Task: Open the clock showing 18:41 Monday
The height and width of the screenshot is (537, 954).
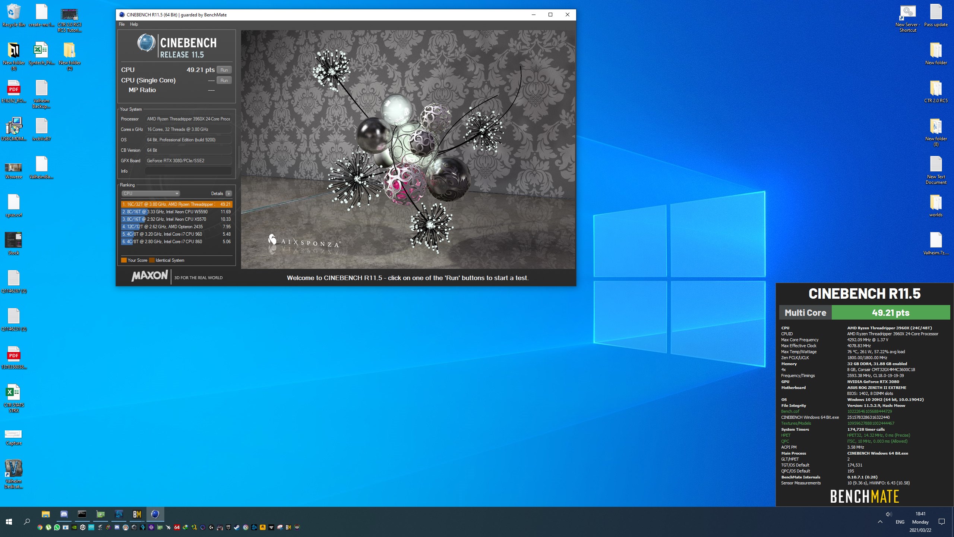Action: click(920, 522)
